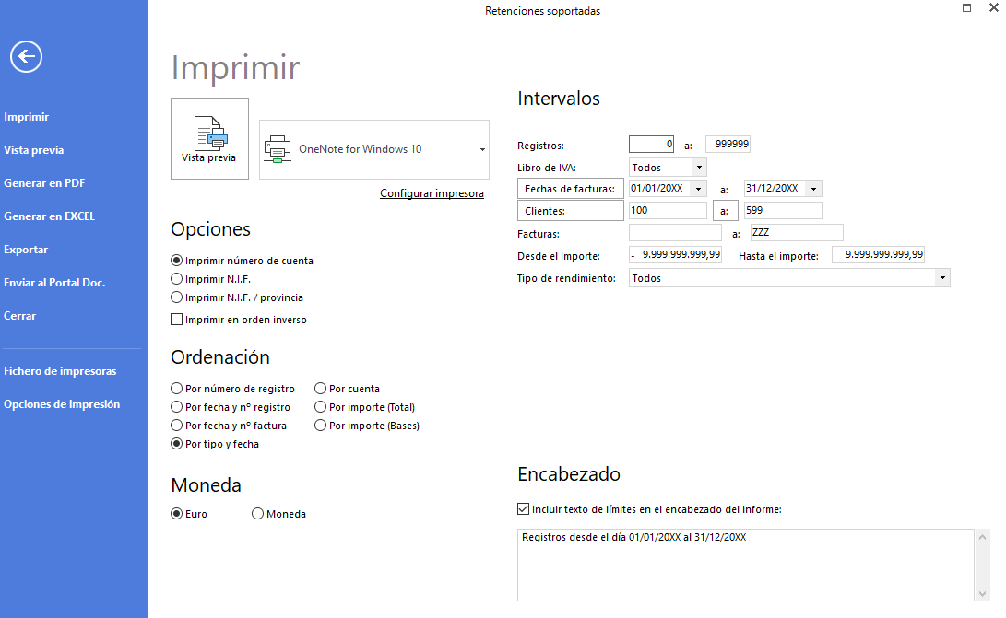Click Registros start field with 0
This screenshot has height=618, width=1006.
click(651, 145)
